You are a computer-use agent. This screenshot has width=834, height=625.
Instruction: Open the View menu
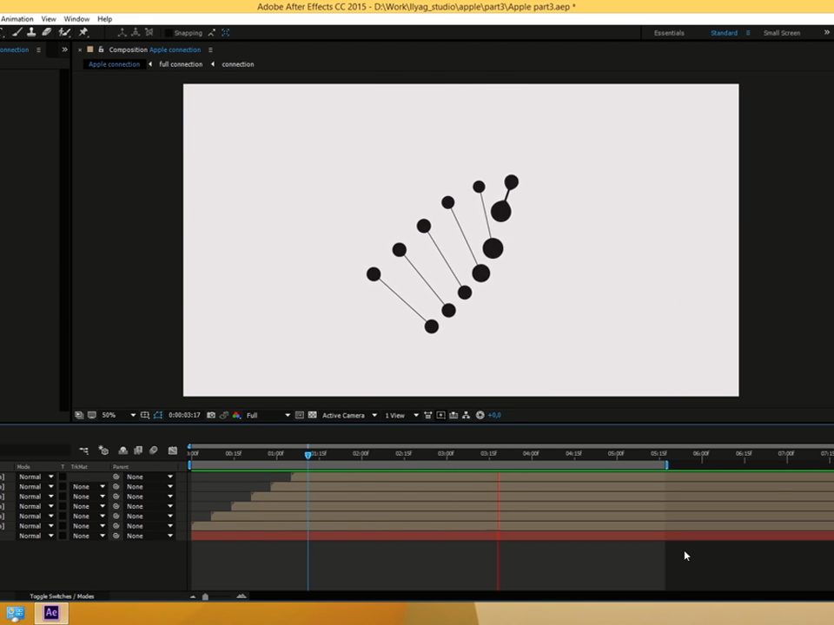(49, 18)
